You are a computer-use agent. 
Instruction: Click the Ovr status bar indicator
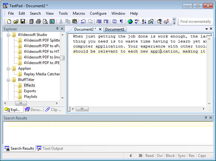coord(160,156)
